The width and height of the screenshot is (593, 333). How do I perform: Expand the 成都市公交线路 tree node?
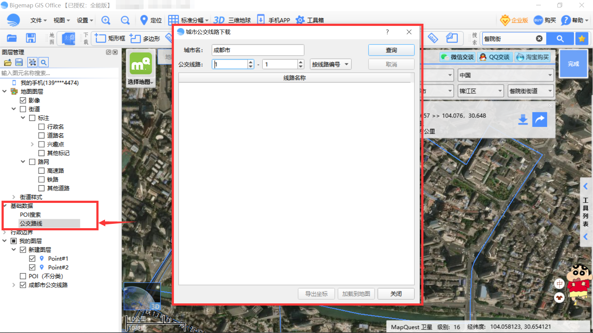(x=14, y=285)
